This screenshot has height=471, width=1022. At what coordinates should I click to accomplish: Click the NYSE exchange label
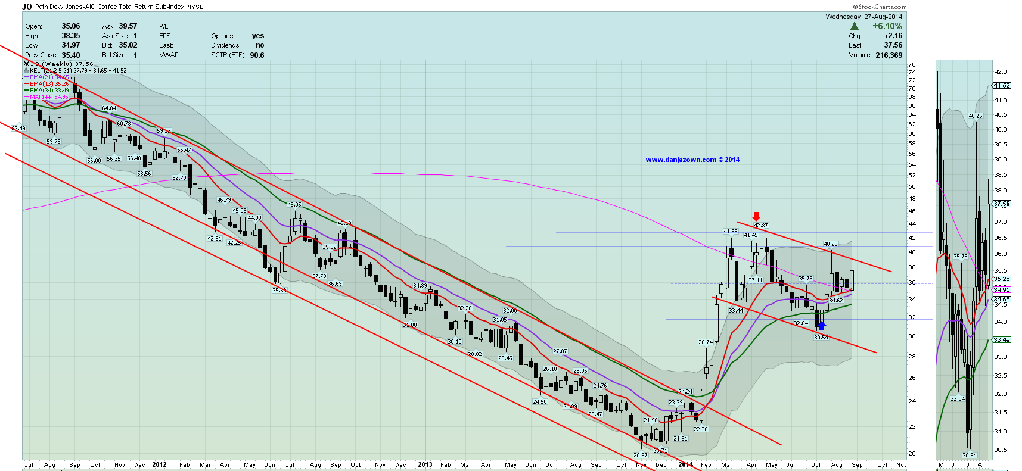[195, 7]
